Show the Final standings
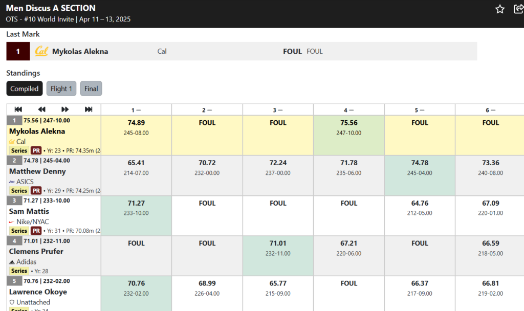The height and width of the screenshot is (311, 524). pyautogui.click(x=91, y=88)
